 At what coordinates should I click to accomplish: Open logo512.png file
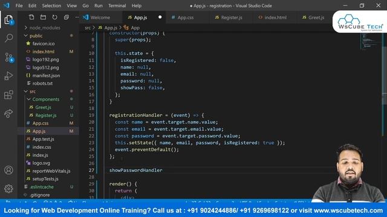46,68
